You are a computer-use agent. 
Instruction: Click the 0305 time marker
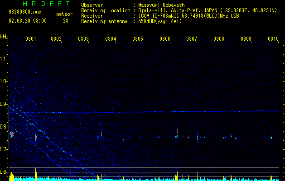138,38
